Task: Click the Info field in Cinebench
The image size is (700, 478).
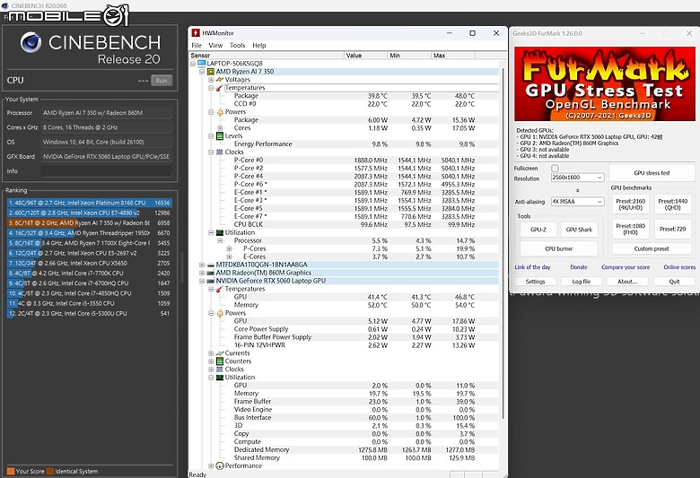Action: pos(106,171)
